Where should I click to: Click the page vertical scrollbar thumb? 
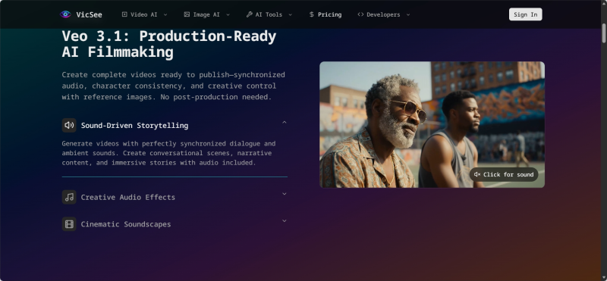[604, 33]
